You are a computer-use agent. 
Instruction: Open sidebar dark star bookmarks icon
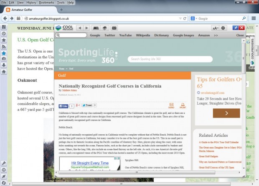click(x=4, y=40)
